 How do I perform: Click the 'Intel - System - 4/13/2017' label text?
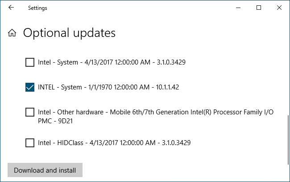pos(112,62)
